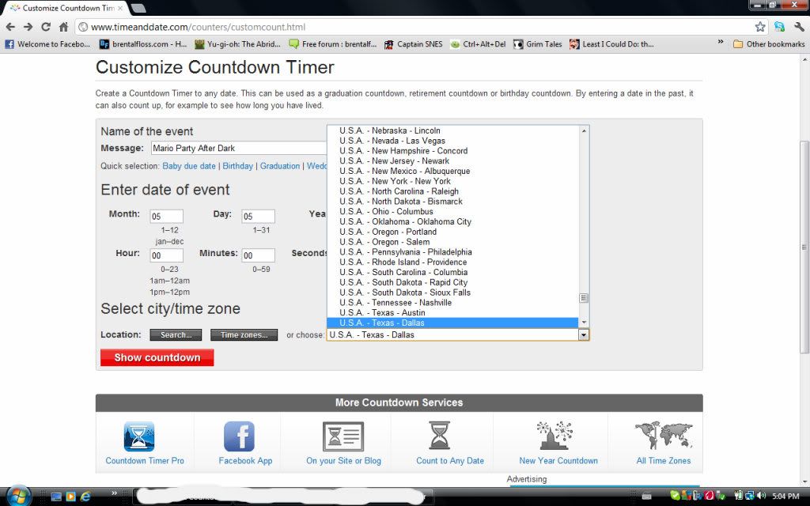Click the Minutes input field
Viewport: 810px width, 506px height.
[259, 255]
